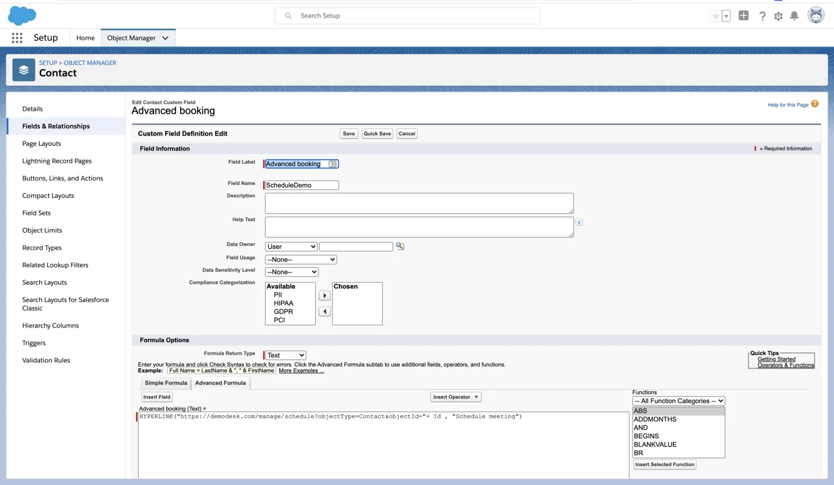Screen dimensions: 834x485
Task: Open the favorites list dropdown arrow
Action: click(x=726, y=16)
